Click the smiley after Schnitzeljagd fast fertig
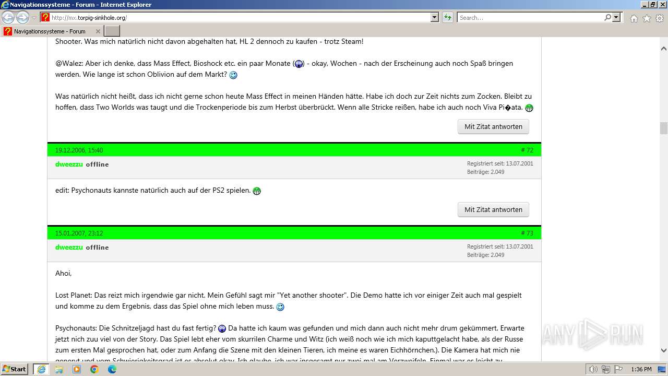668x376 pixels. [222, 328]
